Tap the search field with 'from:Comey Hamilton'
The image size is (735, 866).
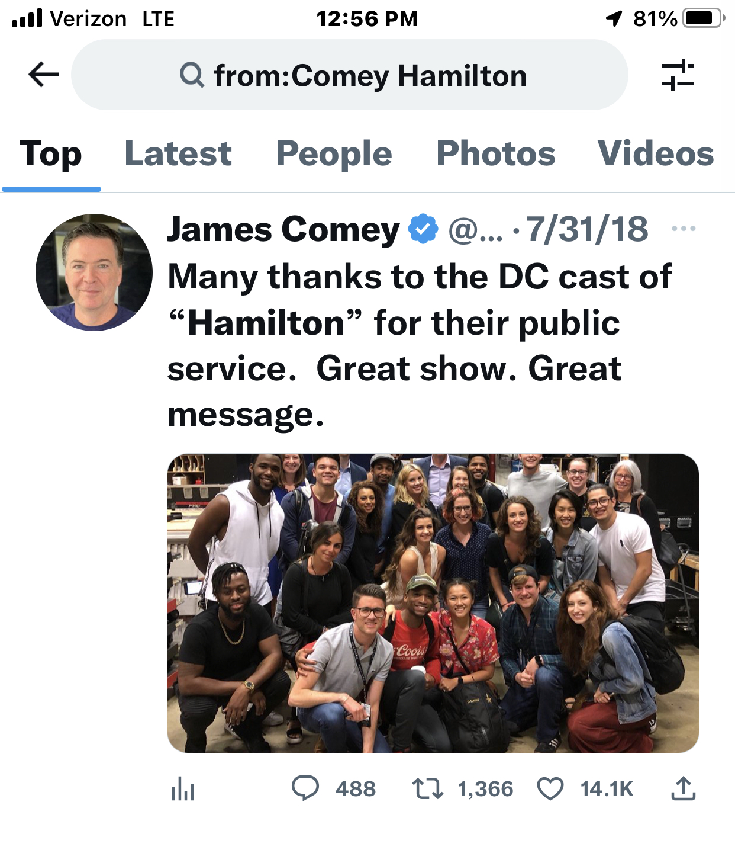tap(370, 76)
